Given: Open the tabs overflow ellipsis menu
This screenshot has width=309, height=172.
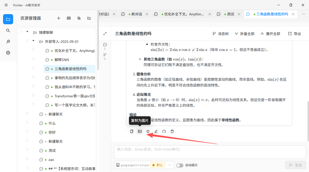Looking at the screenshot, I should pos(303,14).
